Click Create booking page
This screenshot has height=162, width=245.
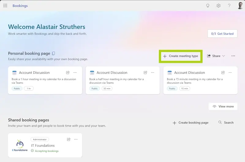(190, 122)
